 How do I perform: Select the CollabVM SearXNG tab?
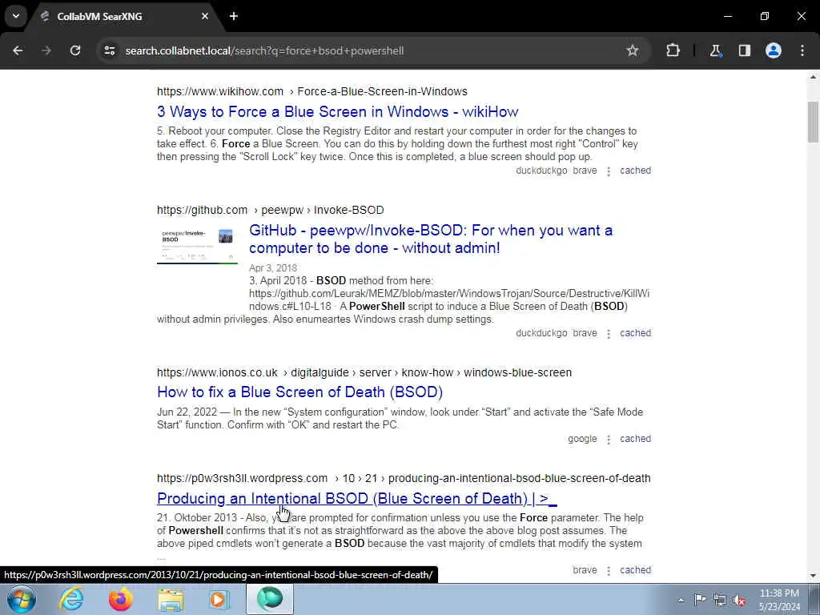tap(124, 16)
